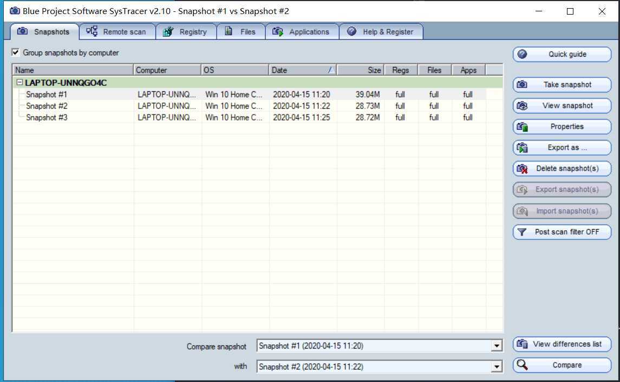Toggle Group snapshots by computer checkbox

click(x=15, y=52)
